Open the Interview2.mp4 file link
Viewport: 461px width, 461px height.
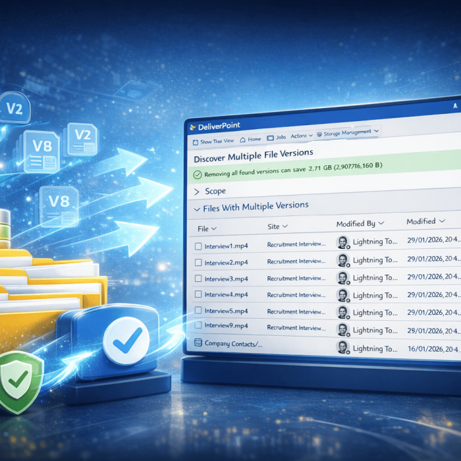[x=226, y=263]
